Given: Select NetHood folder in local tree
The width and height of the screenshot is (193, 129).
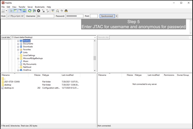Looking at the screenshot, I should [27, 67].
